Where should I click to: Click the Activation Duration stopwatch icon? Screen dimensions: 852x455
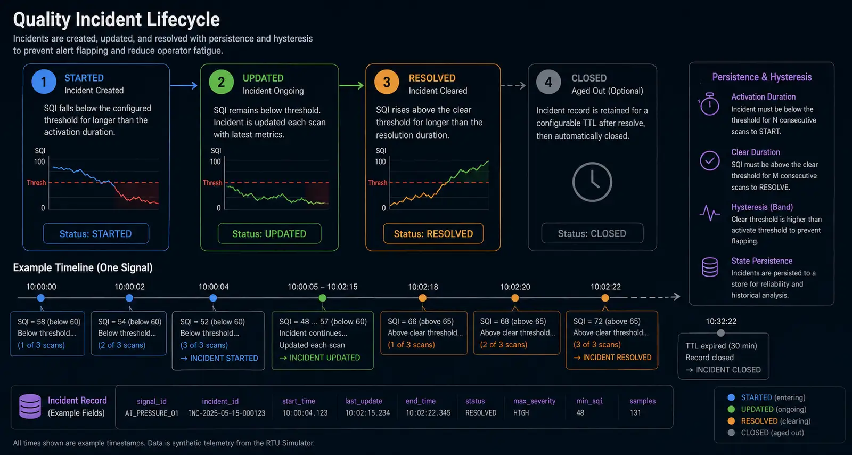click(x=709, y=104)
